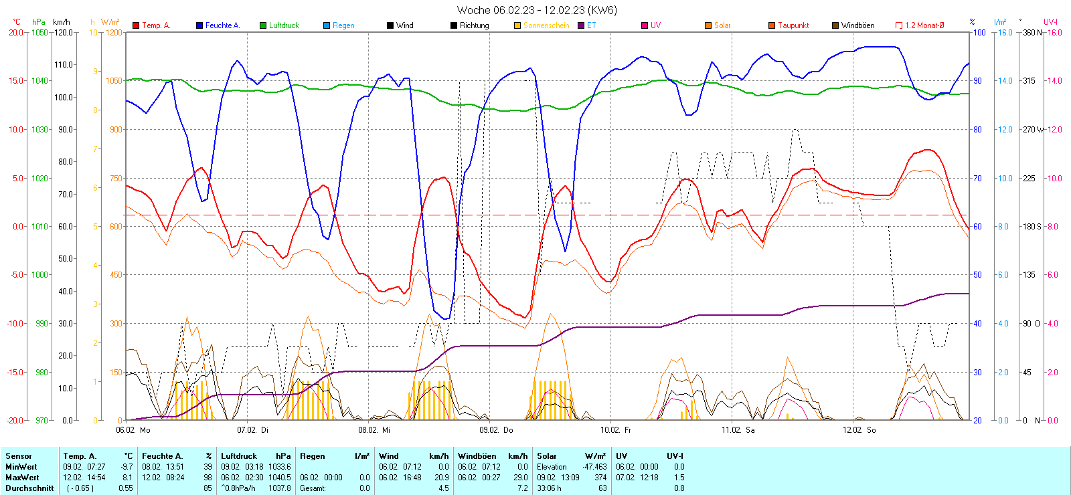The height and width of the screenshot is (495, 1071).
Task: Select the 06.02. Mo date marker
Action: [x=133, y=430]
